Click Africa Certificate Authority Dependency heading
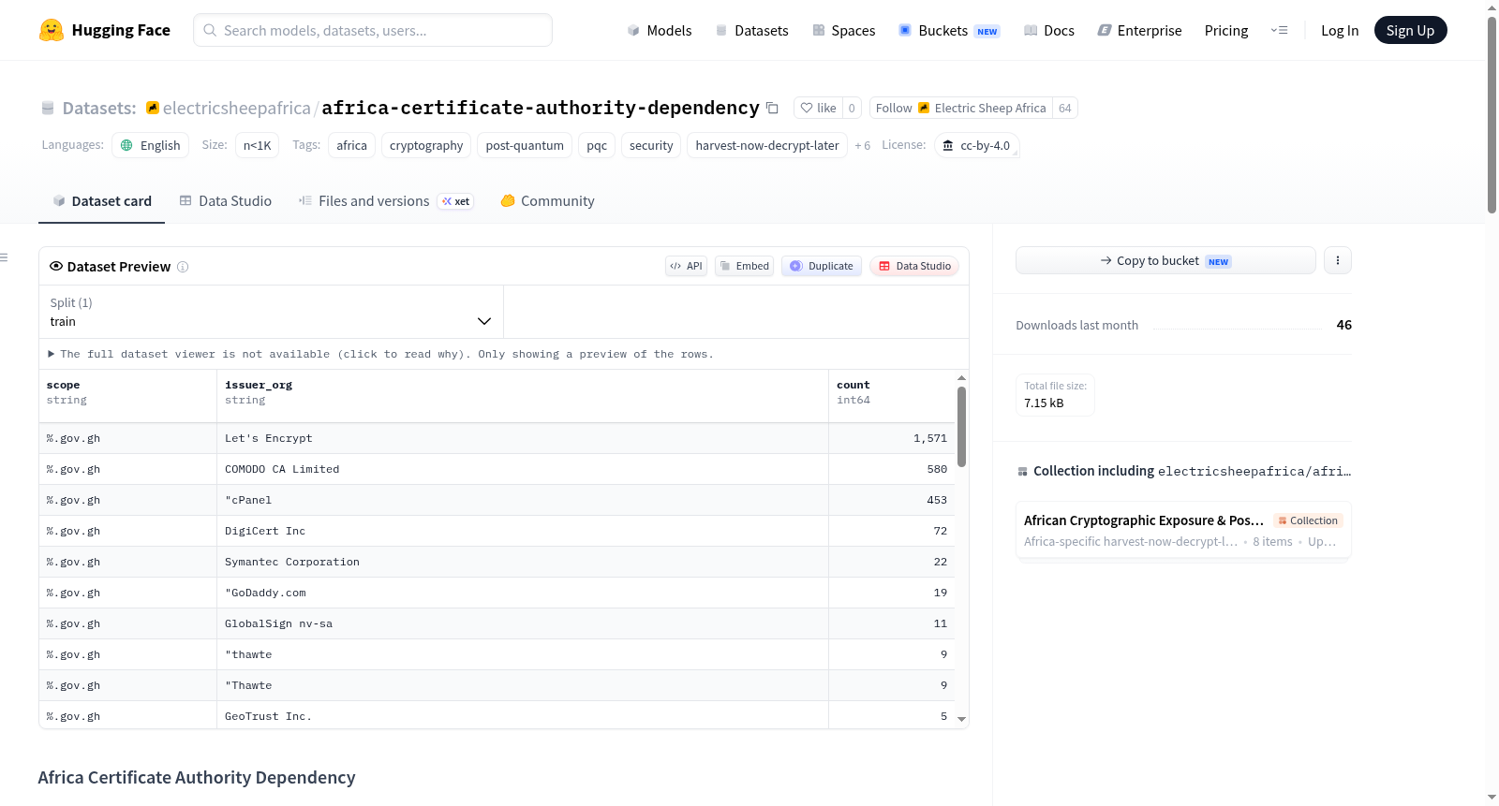 click(197, 777)
